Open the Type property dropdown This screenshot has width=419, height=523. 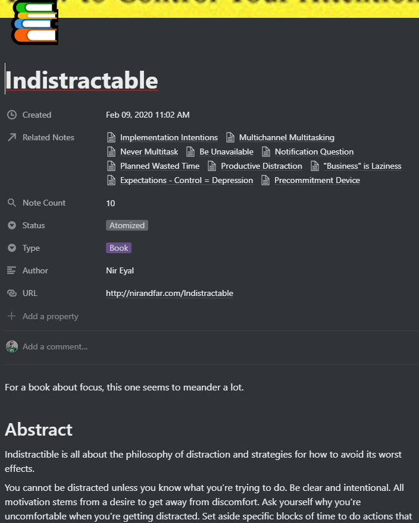[x=12, y=248]
